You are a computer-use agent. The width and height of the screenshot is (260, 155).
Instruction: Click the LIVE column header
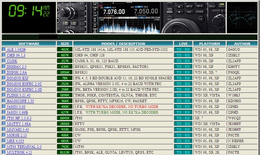coord(183,44)
